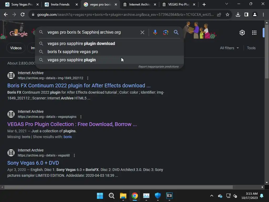Click the OneDrive cloud tray icon

[220, 196]
